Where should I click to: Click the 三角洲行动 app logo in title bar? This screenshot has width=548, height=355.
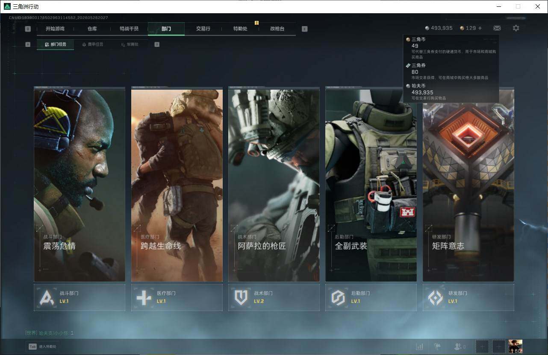7,6
